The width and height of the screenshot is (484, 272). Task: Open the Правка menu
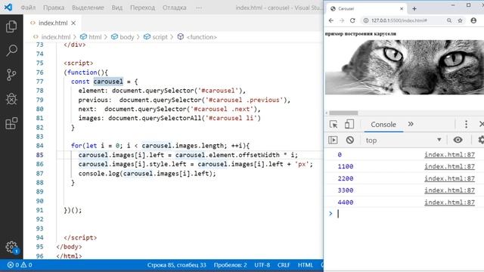[54, 8]
